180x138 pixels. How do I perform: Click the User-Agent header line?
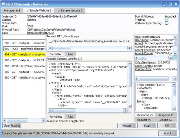tap(154, 40)
